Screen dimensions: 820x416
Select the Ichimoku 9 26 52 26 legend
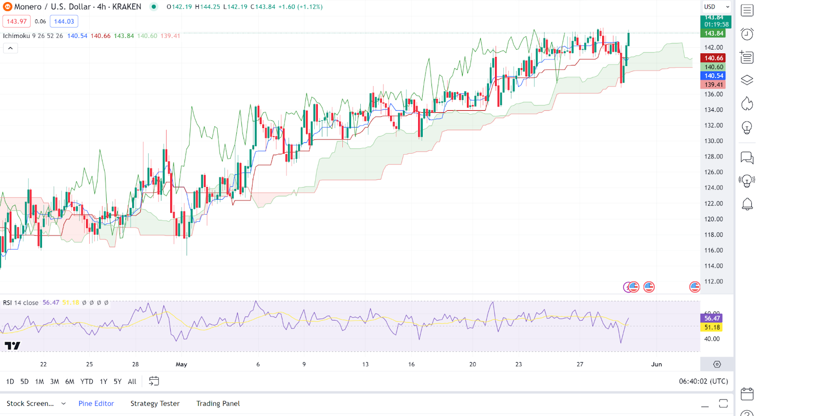point(33,36)
